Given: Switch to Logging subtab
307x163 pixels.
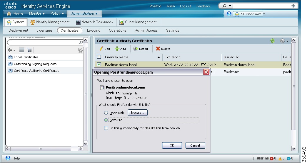Looking at the screenshot, I should tap(94, 30).
